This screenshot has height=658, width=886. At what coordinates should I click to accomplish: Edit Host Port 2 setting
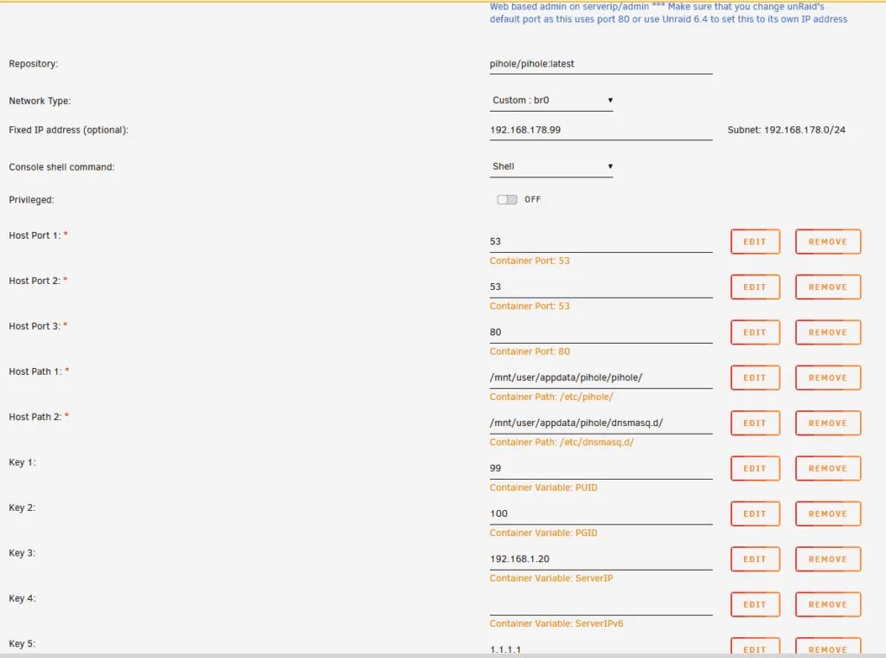(754, 287)
